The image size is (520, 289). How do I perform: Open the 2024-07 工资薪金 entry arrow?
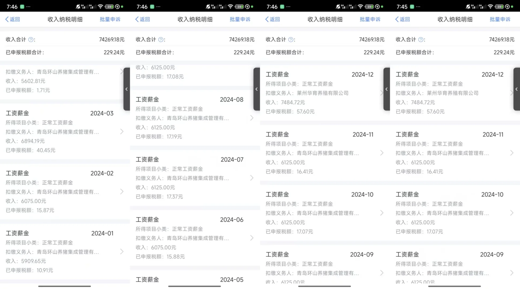[252, 178]
